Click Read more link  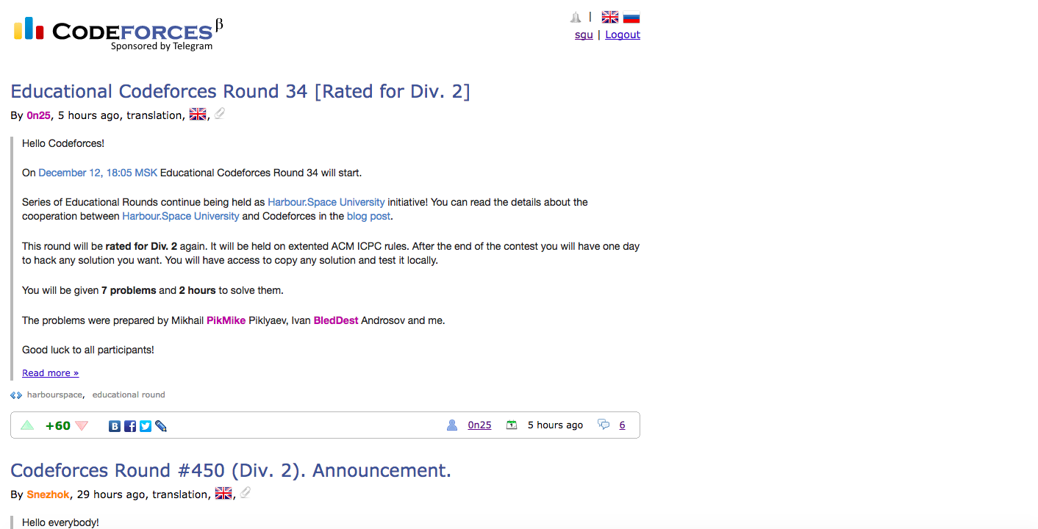(x=50, y=373)
